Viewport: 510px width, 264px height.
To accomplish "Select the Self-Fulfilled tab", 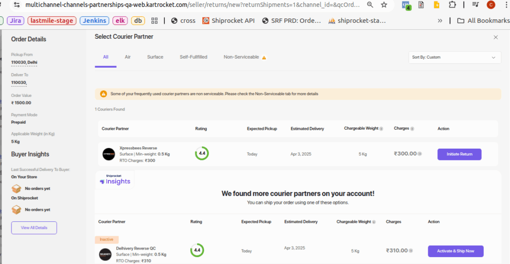I will (193, 57).
